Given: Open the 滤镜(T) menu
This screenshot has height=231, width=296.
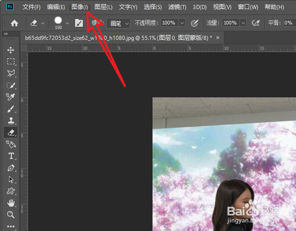Looking at the screenshot, I should 177,7.
